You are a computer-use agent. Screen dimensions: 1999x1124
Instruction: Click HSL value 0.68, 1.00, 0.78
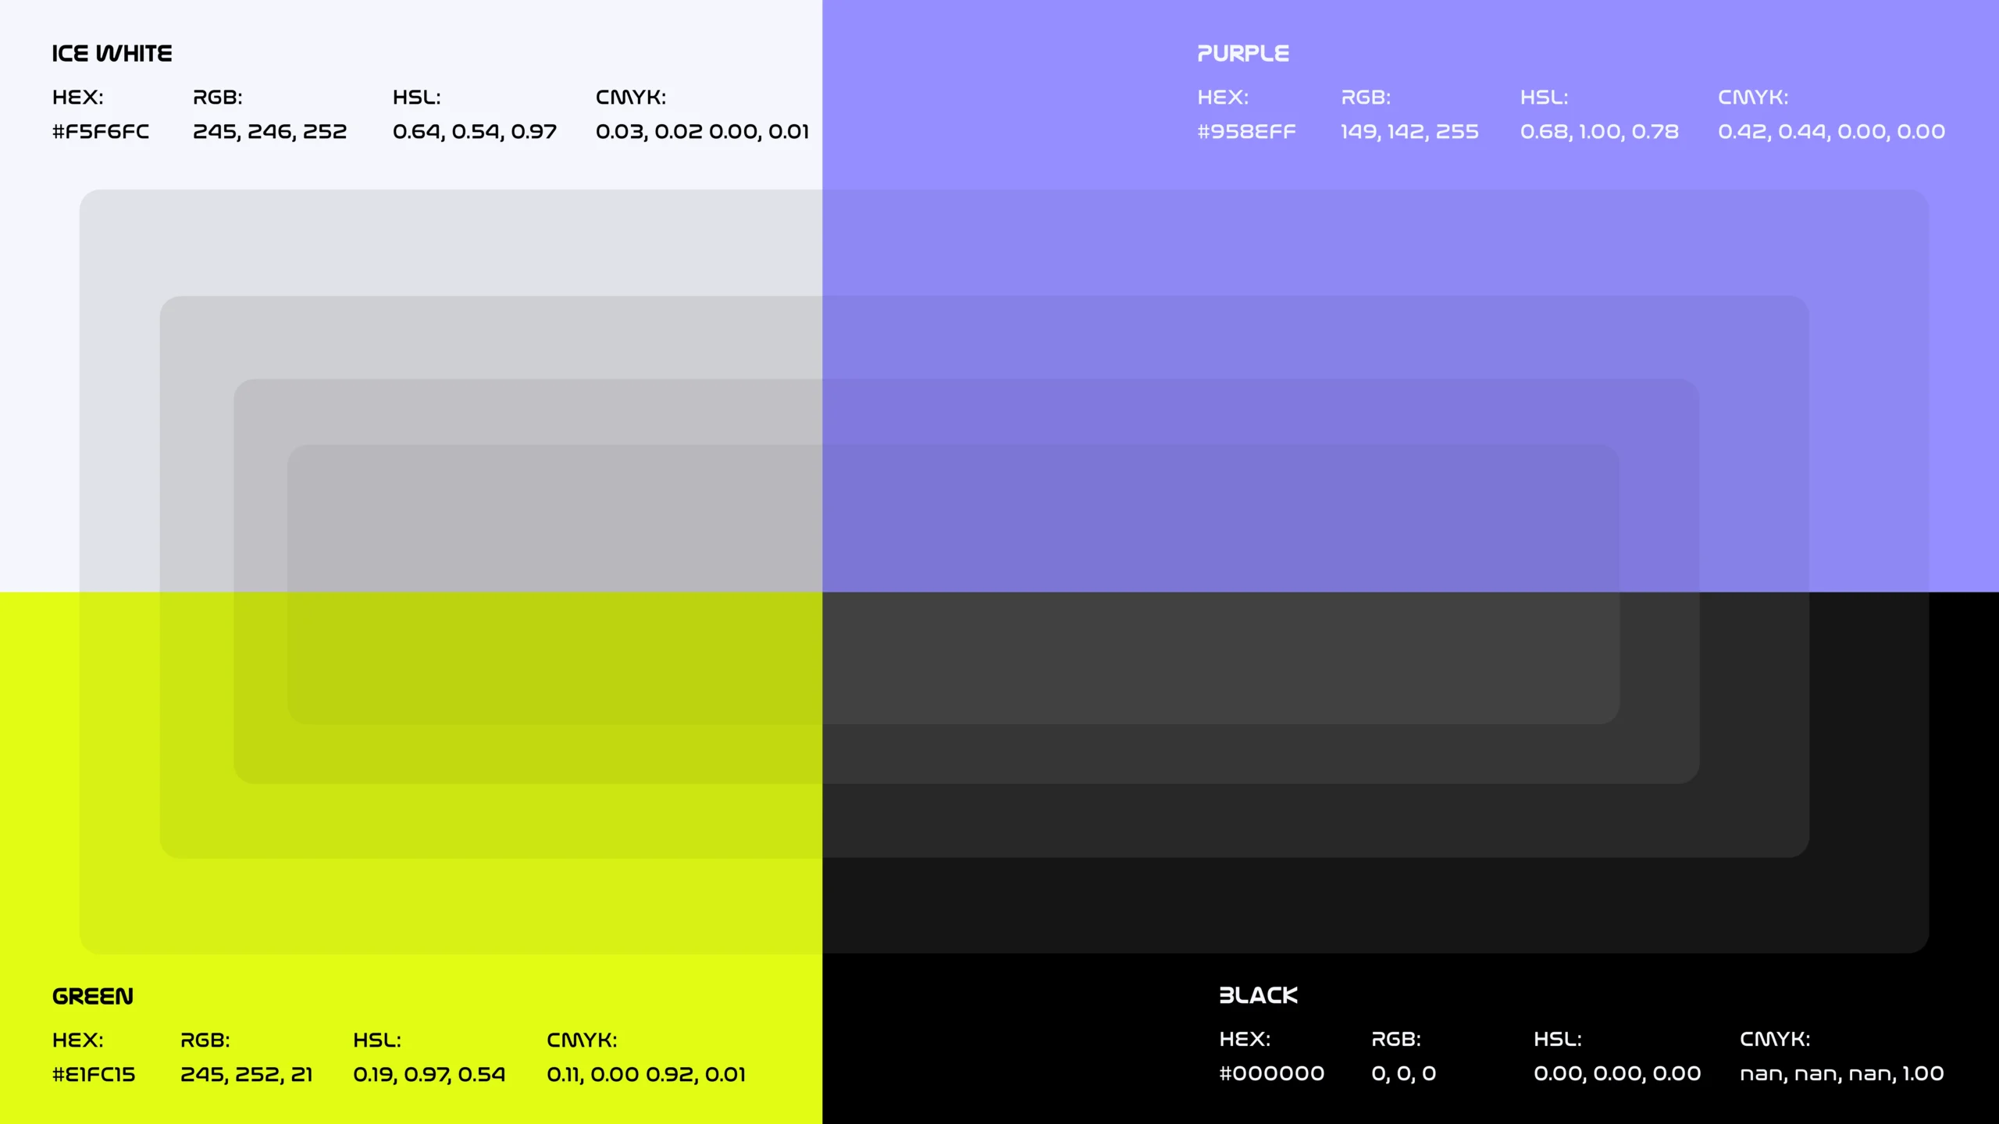(x=1599, y=131)
